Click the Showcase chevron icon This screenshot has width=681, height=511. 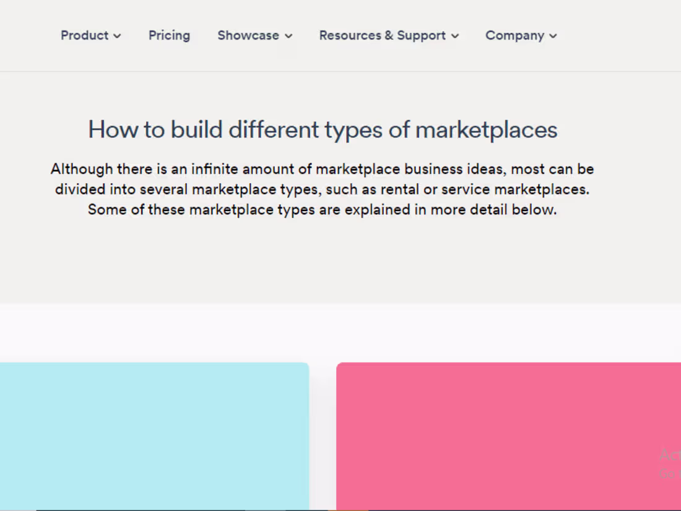[x=288, y=36]
